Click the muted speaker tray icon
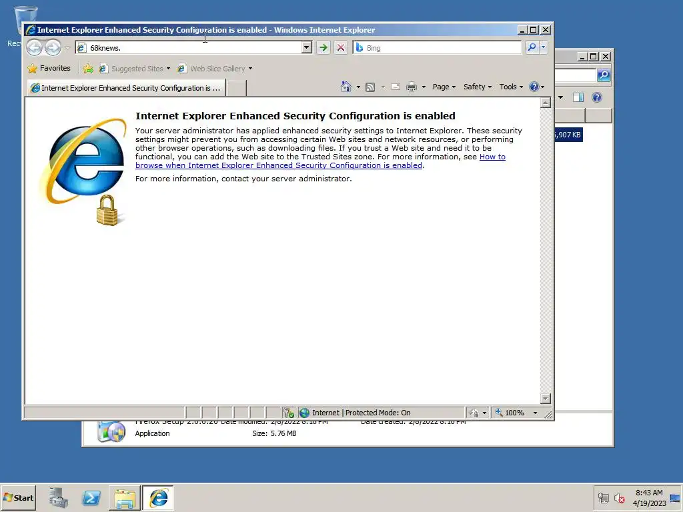The image size is (683, 512). pos(619,498)
